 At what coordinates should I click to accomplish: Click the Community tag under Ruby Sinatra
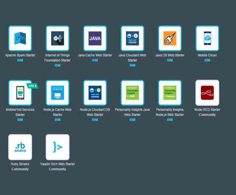[20, 169]
